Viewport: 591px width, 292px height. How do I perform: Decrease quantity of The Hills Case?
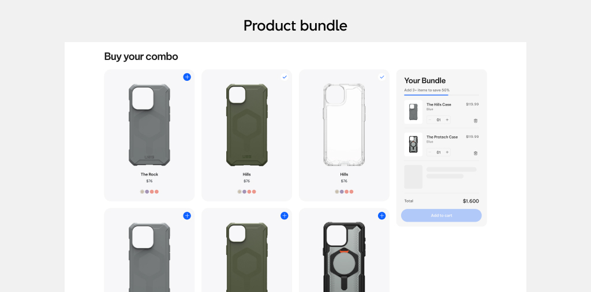pos(430,120)
